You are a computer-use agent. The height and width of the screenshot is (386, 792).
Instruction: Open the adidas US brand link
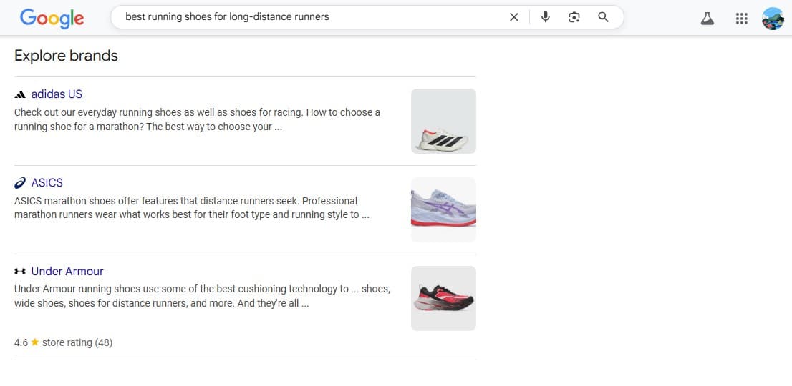[x=57, y=94]
